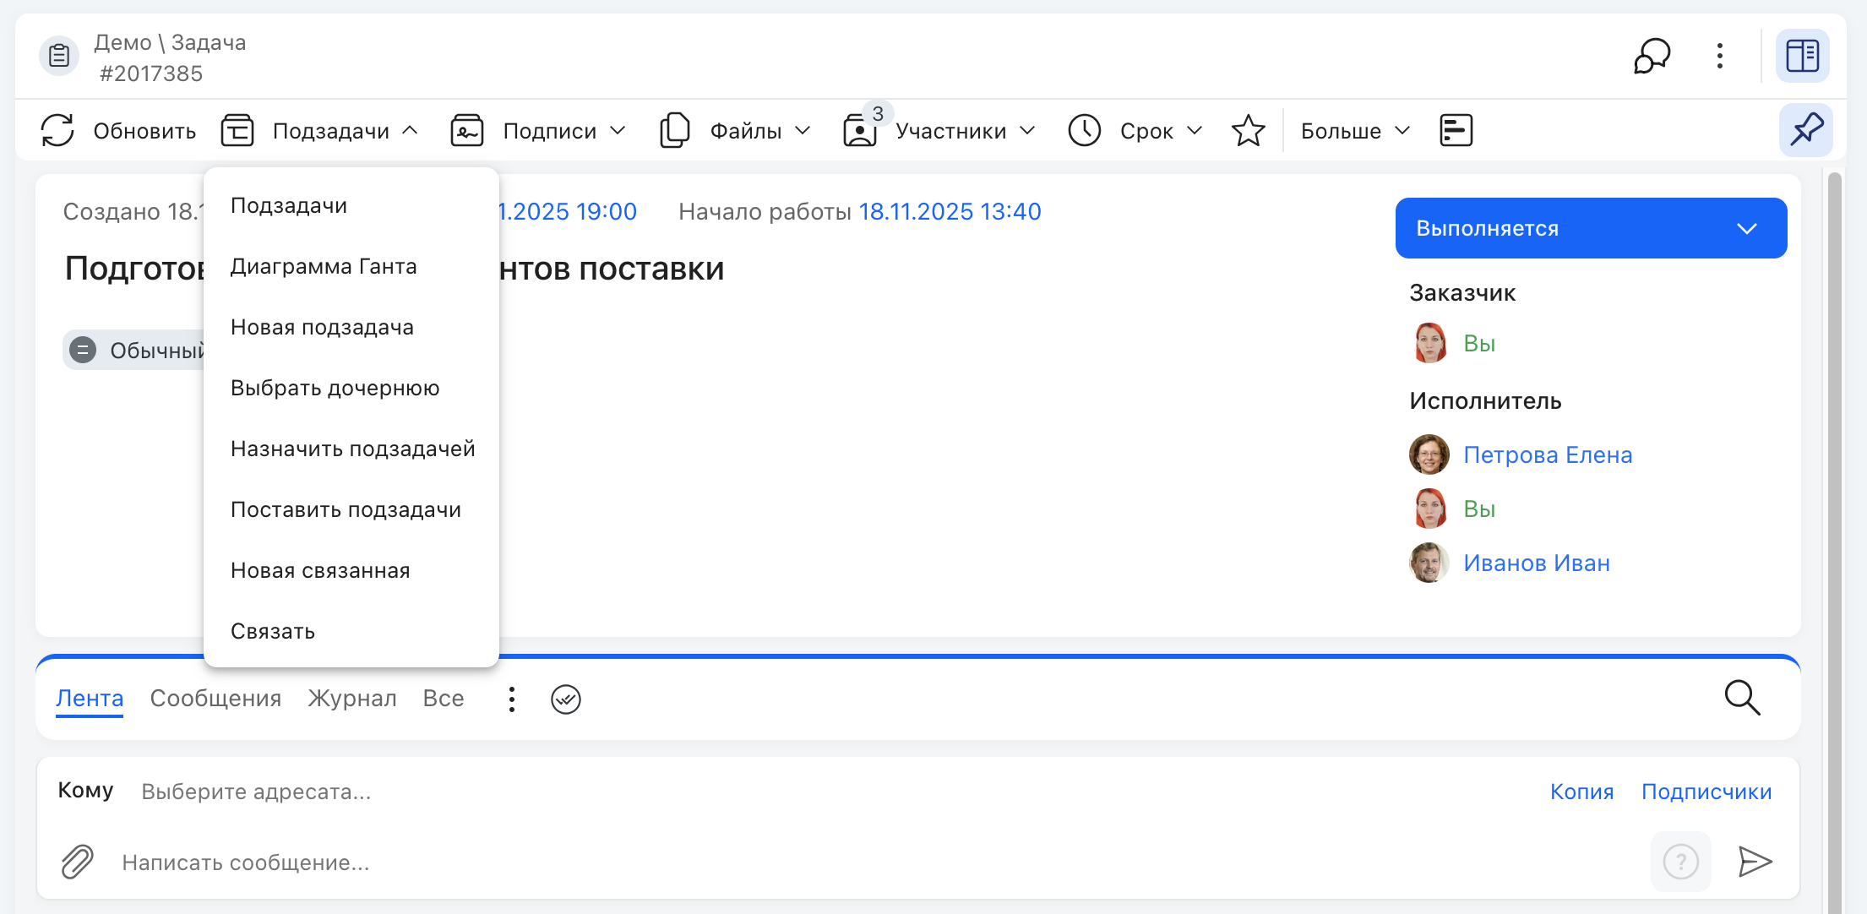Viewport: 1867px width, 914px height.
Task: Click the Обновить button label
Action: (x=144, y=131)
